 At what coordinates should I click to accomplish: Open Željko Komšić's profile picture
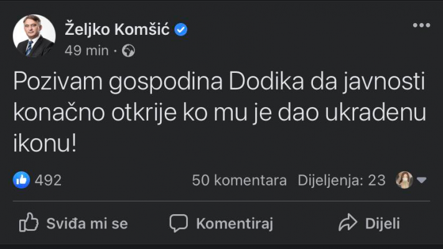(x=34, y=36)
